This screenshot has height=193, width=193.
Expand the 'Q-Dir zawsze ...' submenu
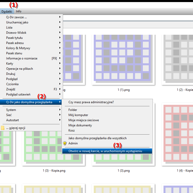31,17
